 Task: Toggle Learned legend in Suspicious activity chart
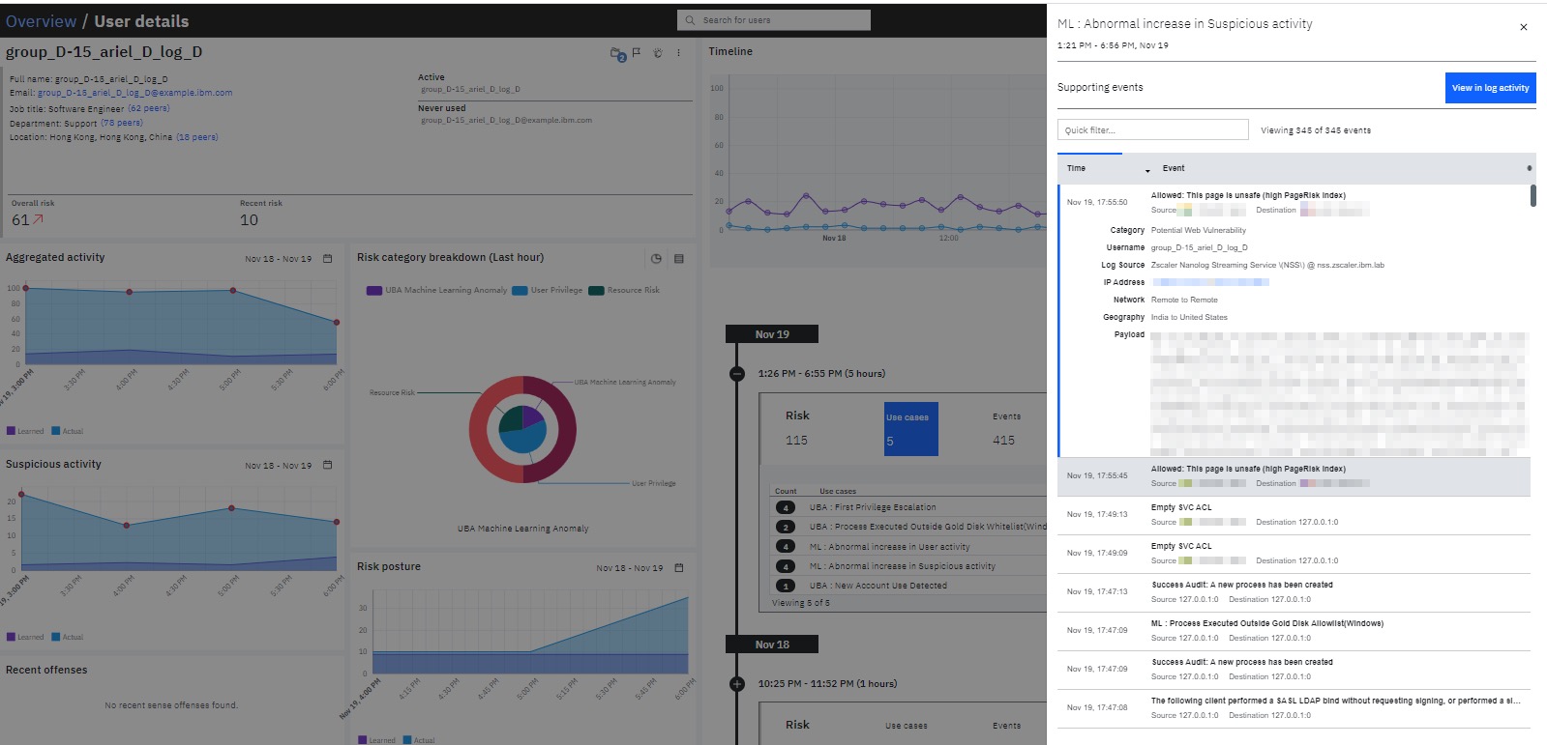point(25,637)
